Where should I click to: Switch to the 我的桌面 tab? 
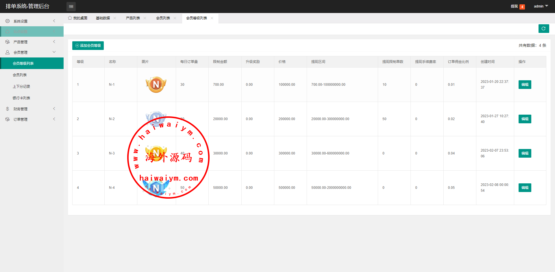[78, 18]
